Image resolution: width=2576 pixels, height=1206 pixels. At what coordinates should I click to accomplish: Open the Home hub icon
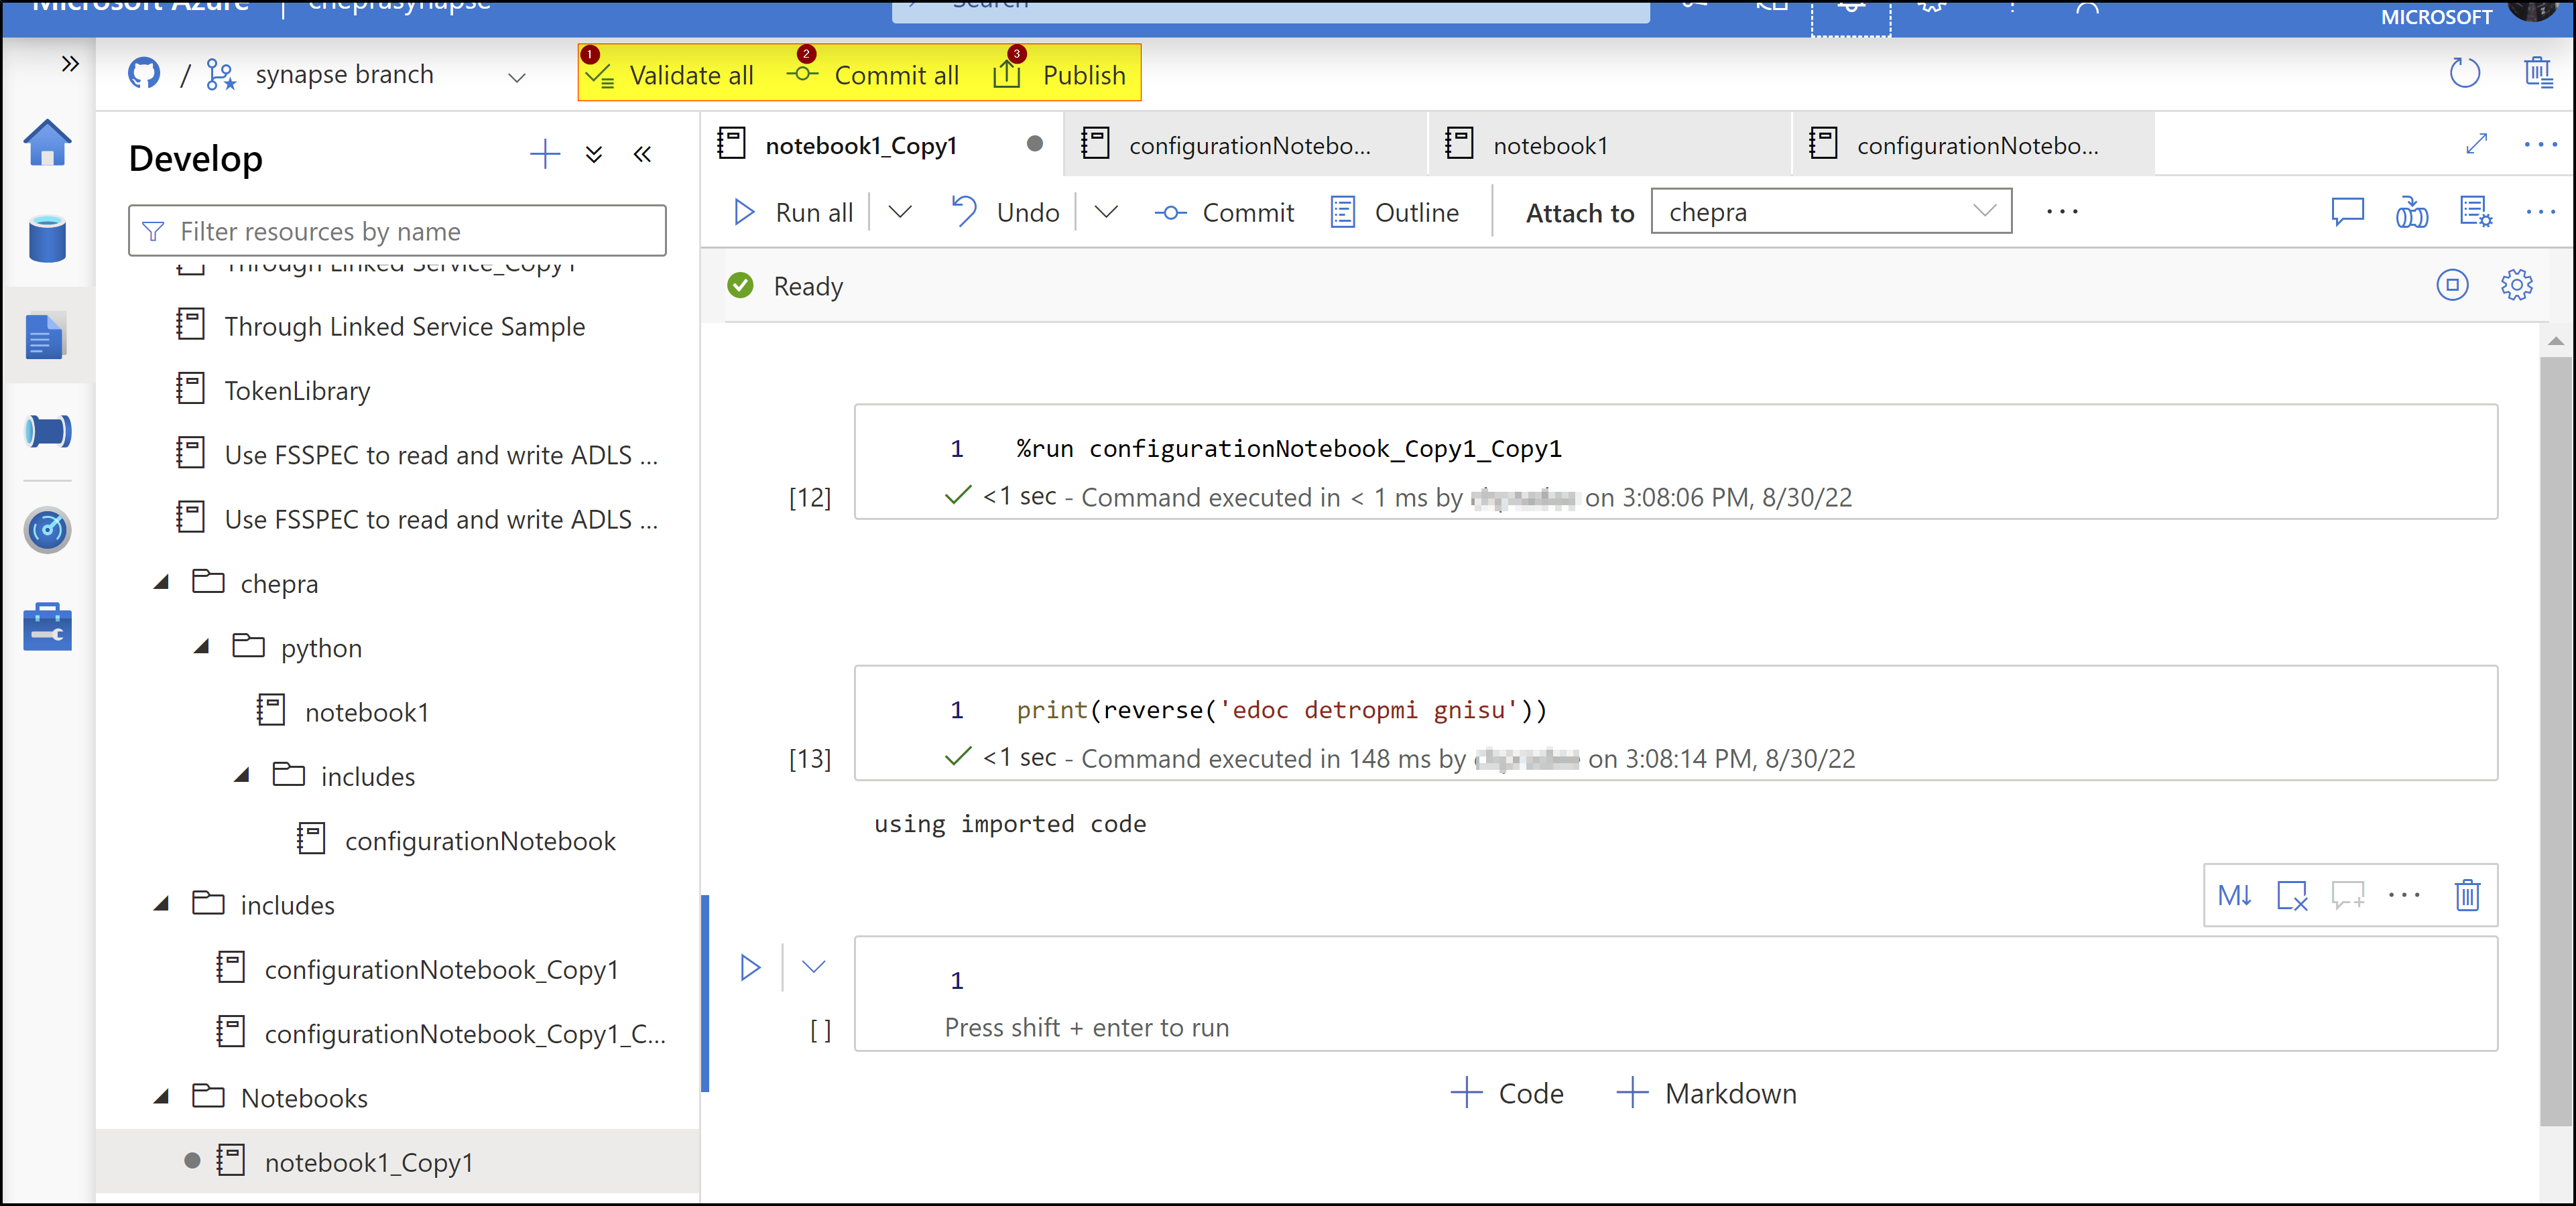click(47, 143)
